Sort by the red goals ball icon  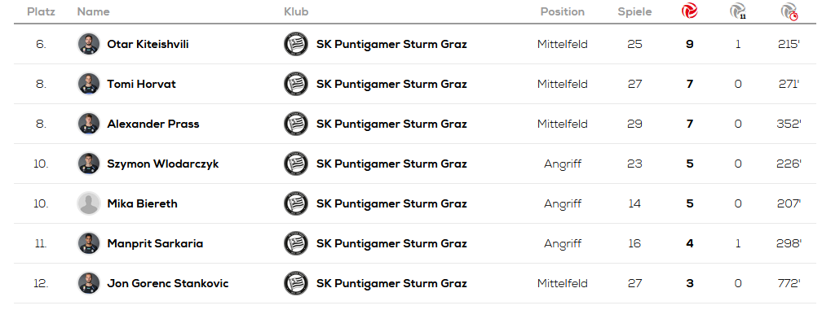[x=689, y=11]
